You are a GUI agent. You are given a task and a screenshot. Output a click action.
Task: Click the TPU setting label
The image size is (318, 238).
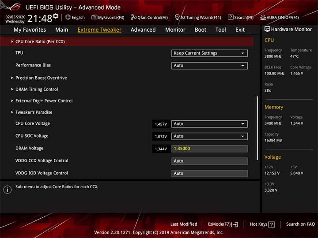click(x=19, y=53)
